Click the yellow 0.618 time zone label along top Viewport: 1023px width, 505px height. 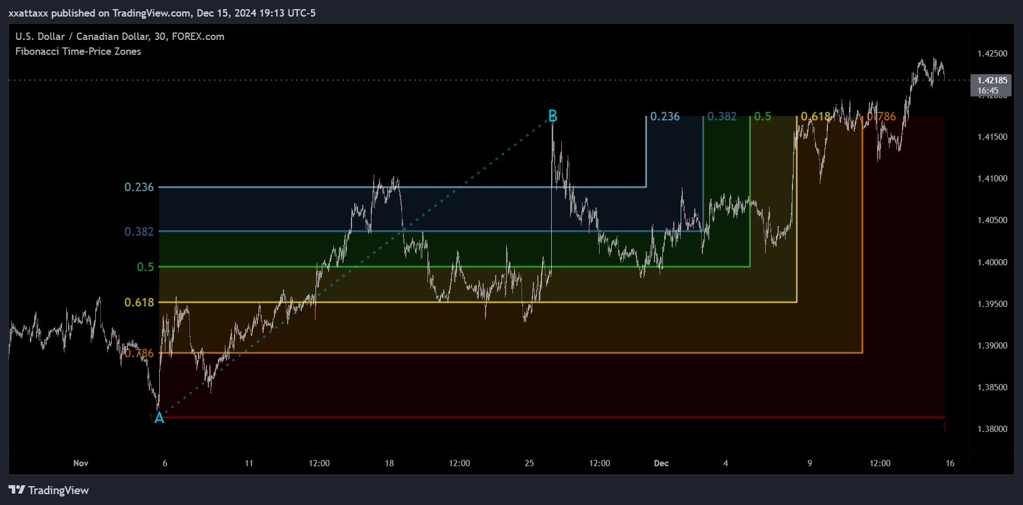tap(816, 116)
